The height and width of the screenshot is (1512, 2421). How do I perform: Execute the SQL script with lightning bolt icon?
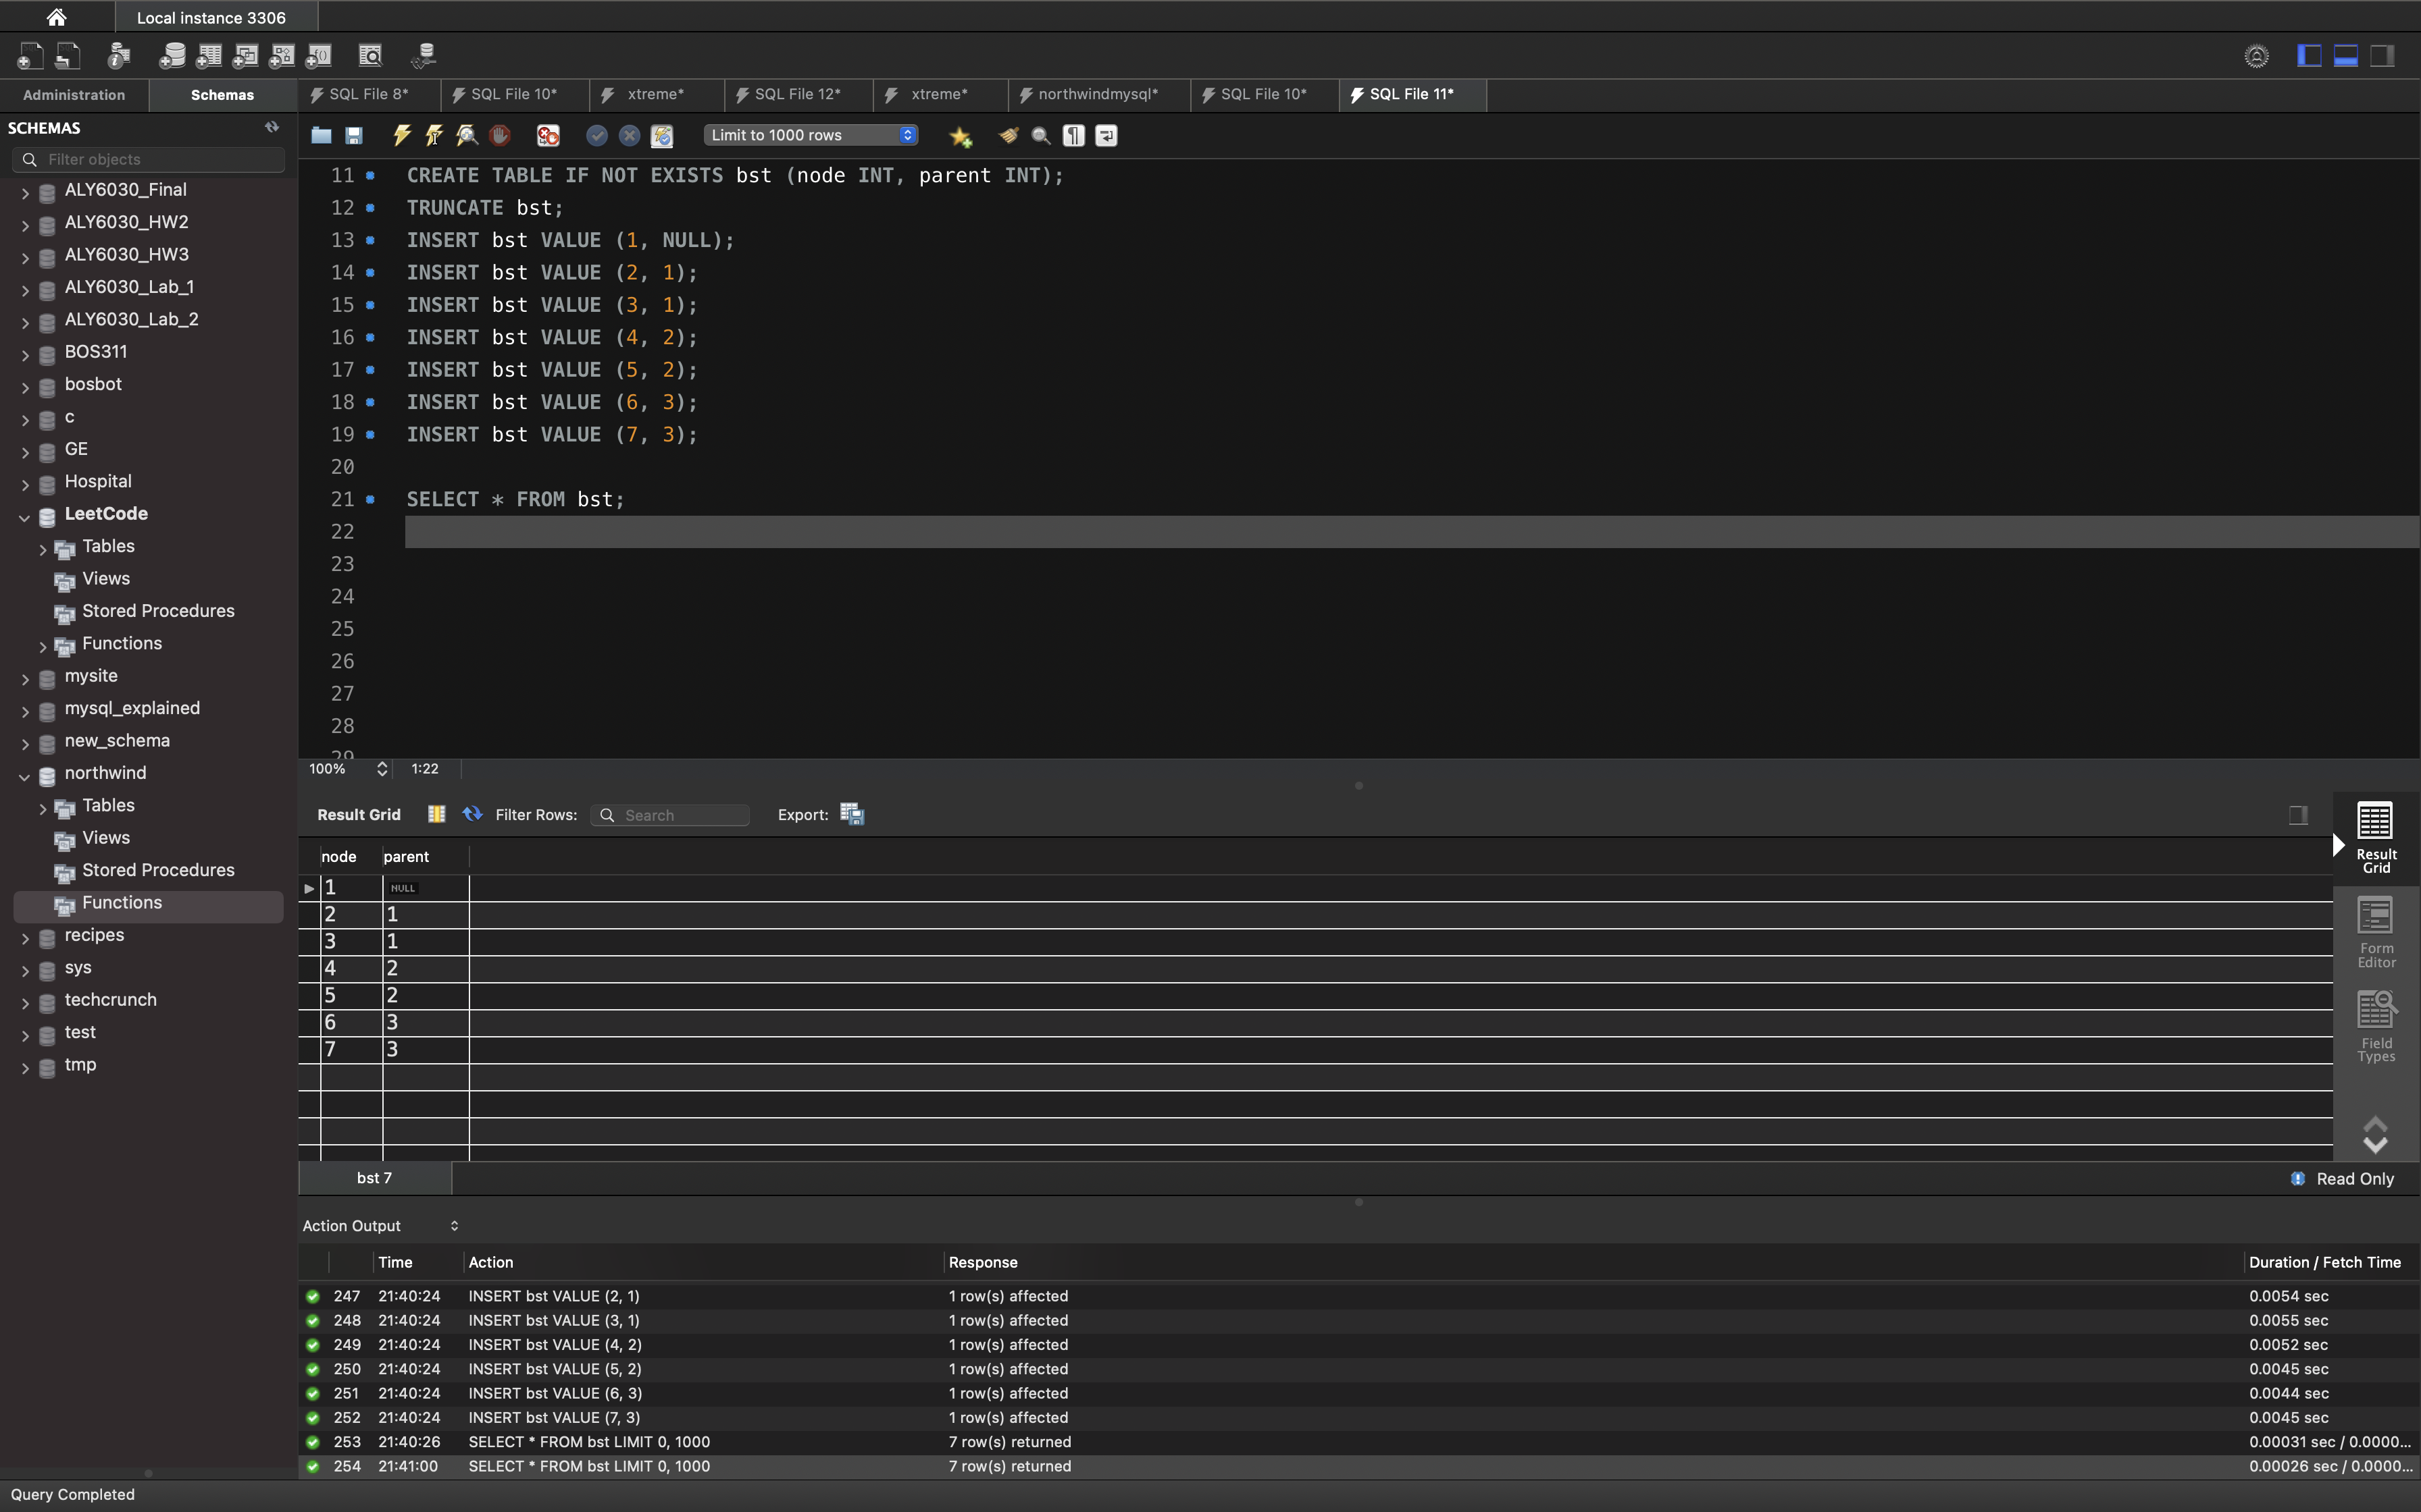(x=402, y=135)
